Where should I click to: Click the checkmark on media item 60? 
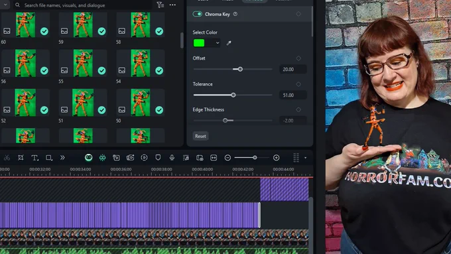click(x=44, y=31)
